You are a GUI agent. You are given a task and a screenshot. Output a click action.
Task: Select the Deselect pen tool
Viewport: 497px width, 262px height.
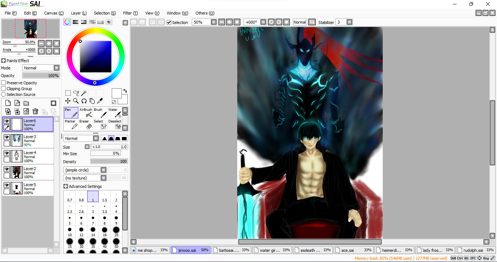coord(115,125)
